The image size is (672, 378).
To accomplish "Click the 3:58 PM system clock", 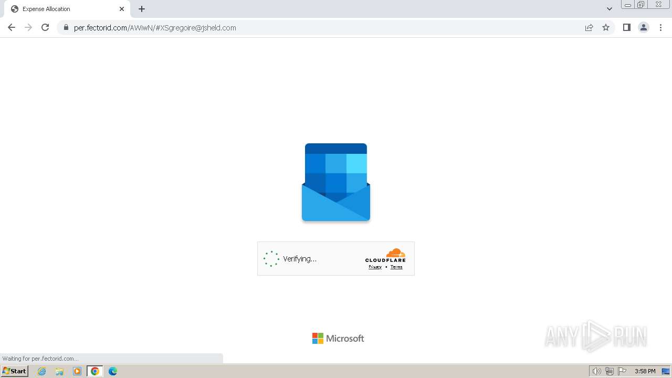I will (x=645, y=371).
